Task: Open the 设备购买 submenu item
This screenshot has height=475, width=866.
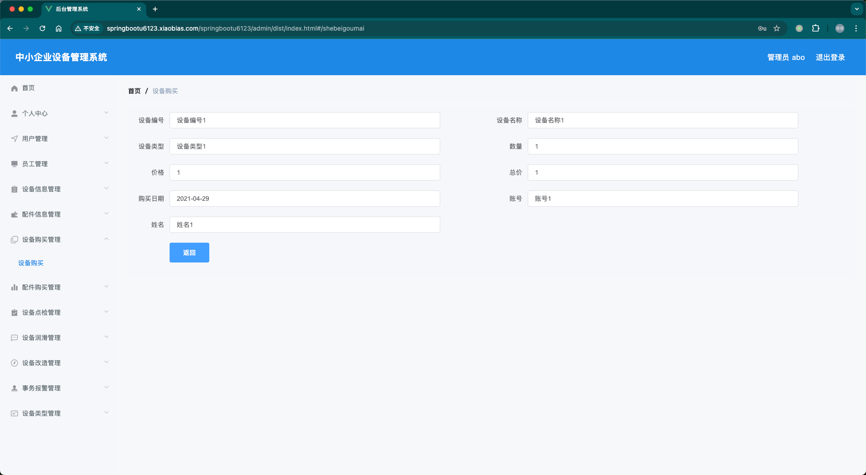Action: tap(31, 263)
